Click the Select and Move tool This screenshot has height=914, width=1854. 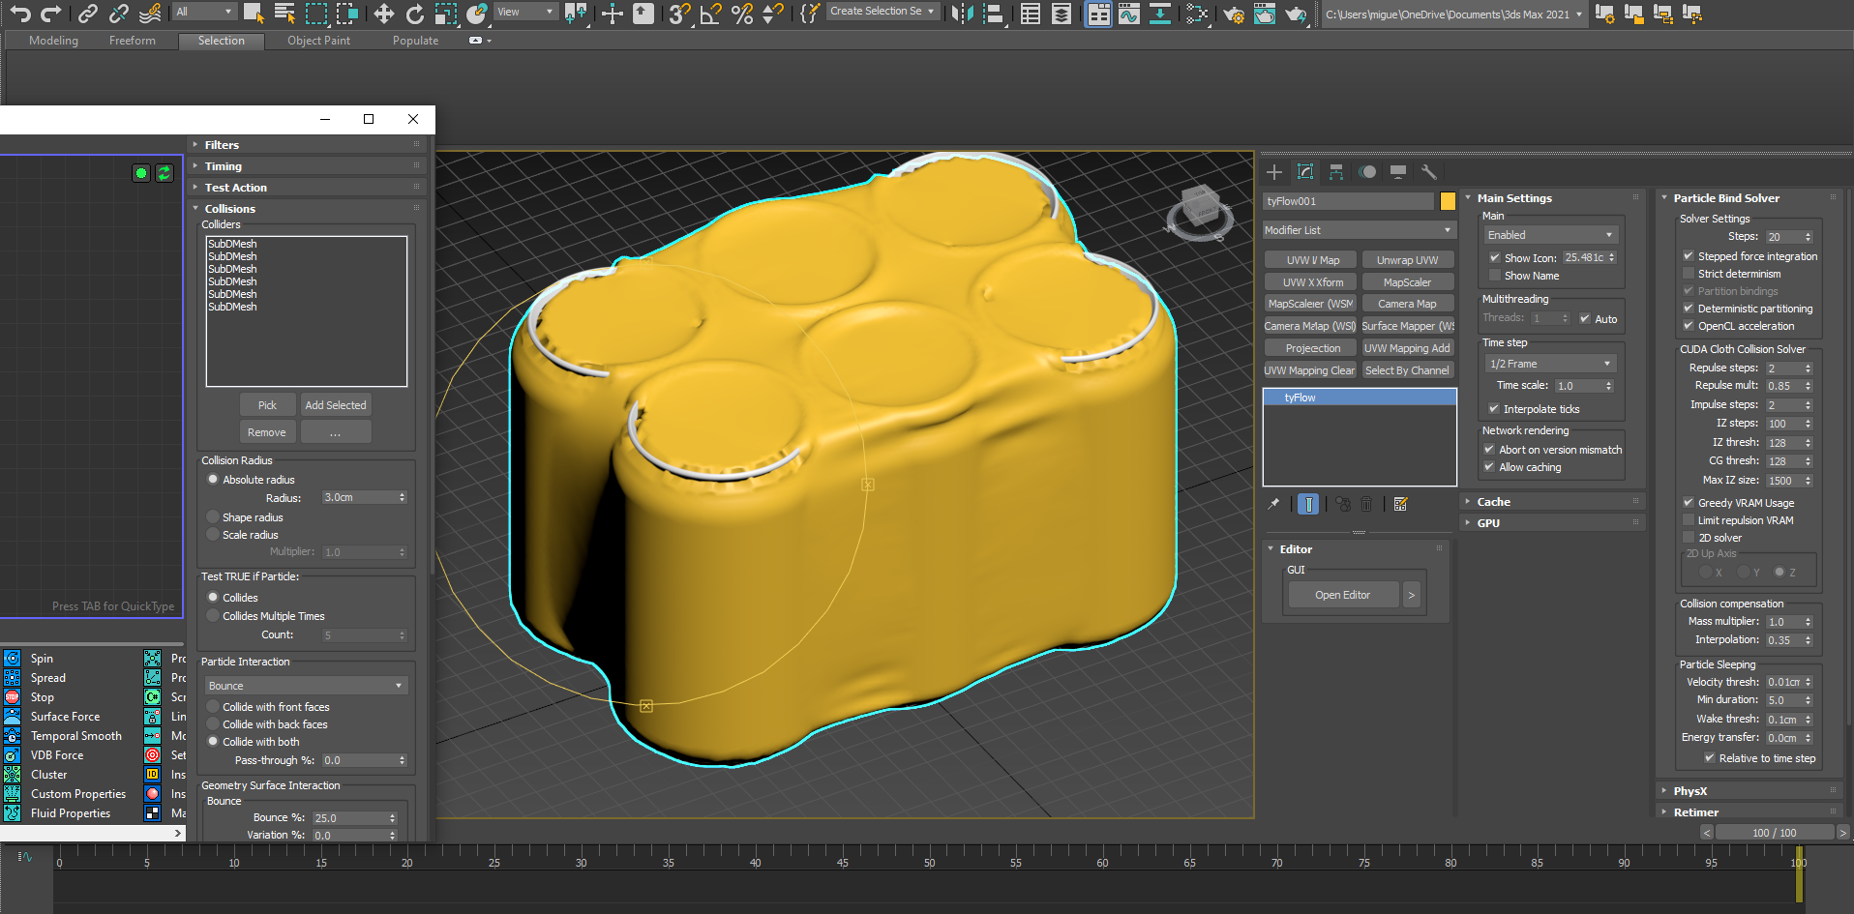click(x=384, y=13)
